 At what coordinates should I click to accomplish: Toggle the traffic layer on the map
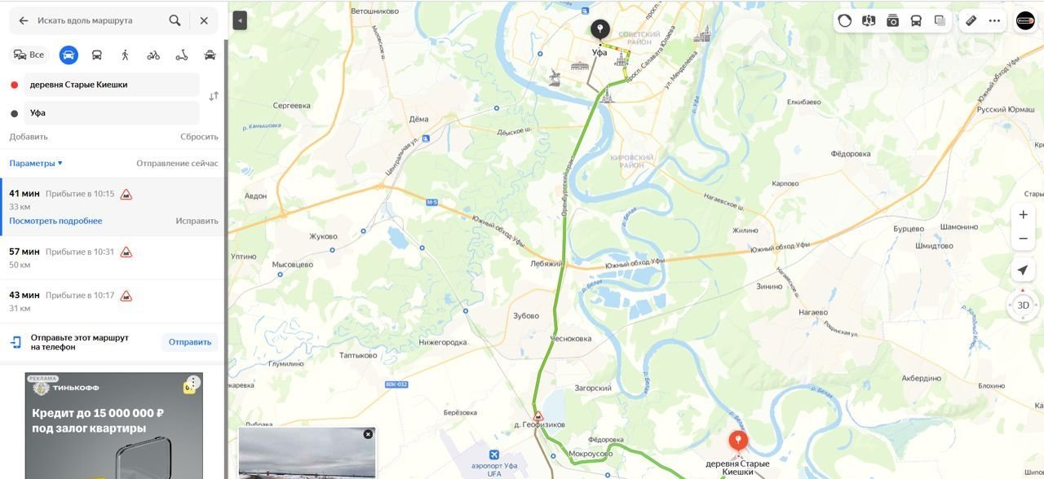(x=845, y=21)
